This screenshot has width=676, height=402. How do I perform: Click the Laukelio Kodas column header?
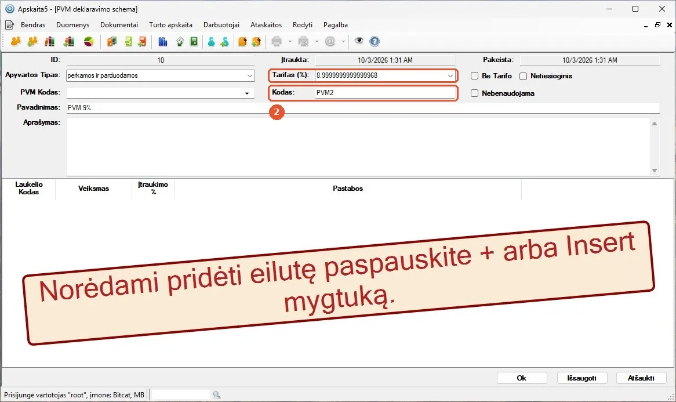pos(28,189)
